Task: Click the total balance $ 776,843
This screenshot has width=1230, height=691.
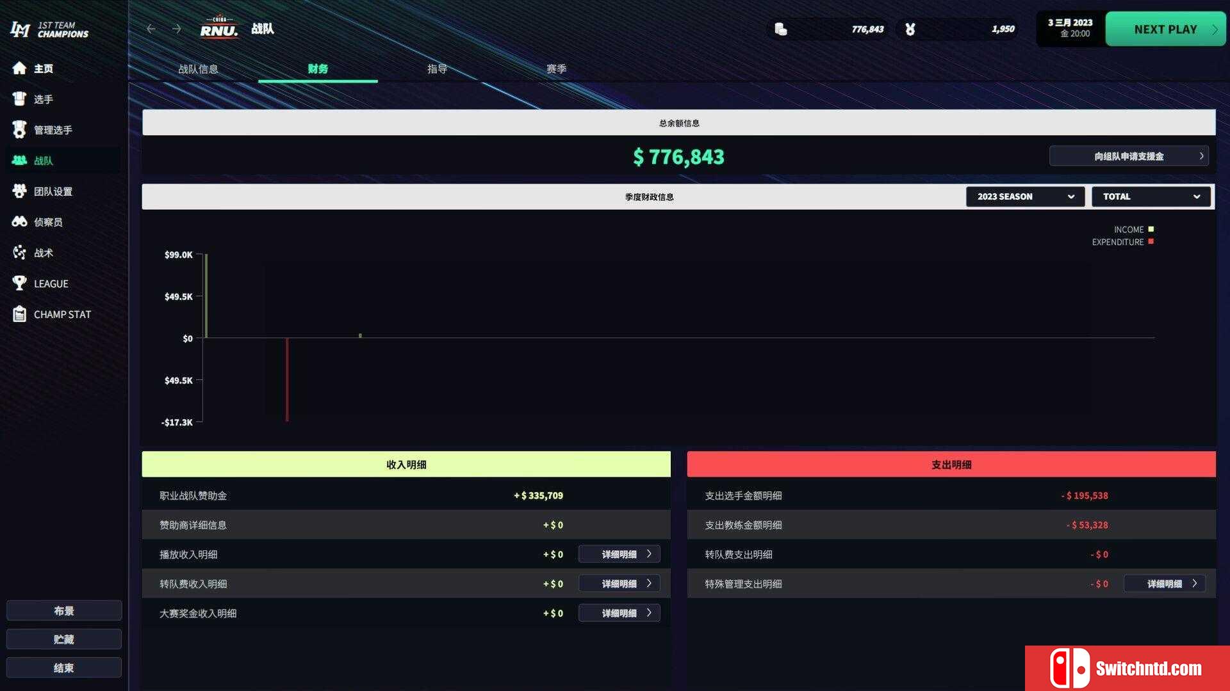Action: [x=678, y=157]
